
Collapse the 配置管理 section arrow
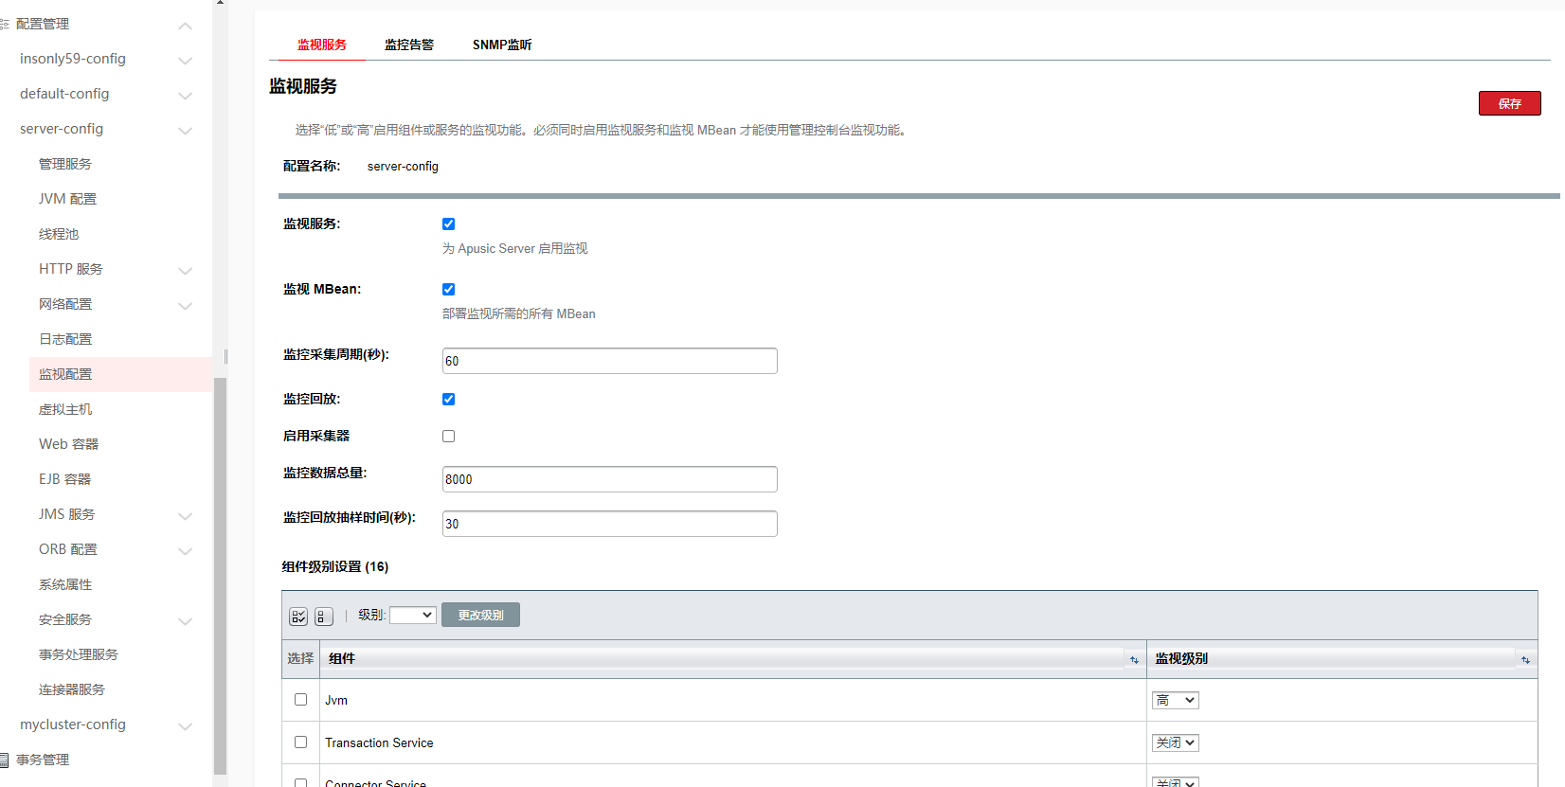coord(186,26)
